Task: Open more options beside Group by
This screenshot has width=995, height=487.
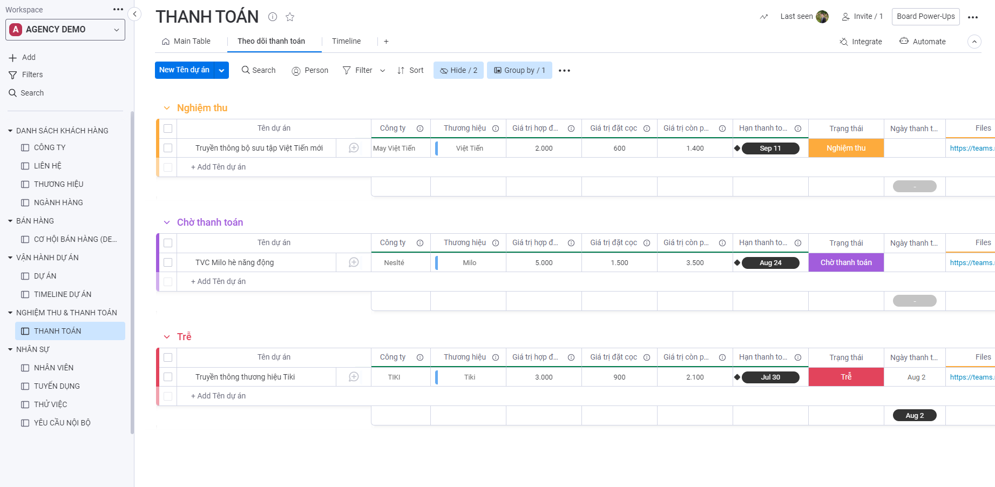Action: point(564,71)
